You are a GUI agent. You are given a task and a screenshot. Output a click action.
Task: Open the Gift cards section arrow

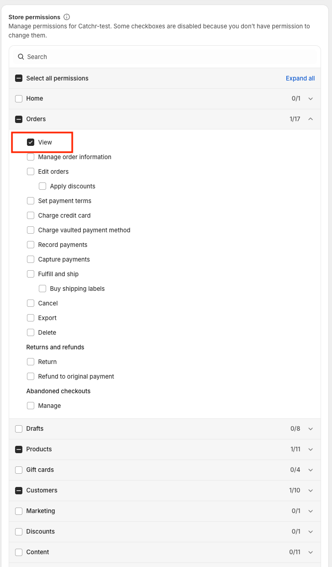point(311,470)
